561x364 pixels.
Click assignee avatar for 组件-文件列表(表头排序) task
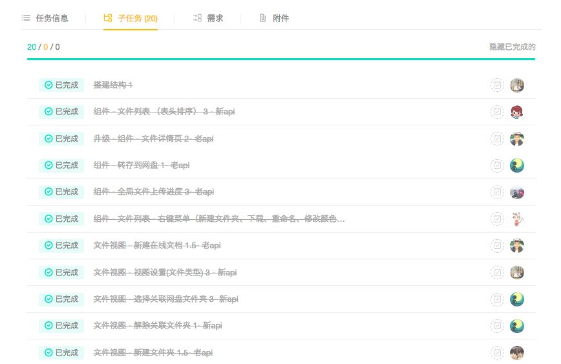[516, 112]
